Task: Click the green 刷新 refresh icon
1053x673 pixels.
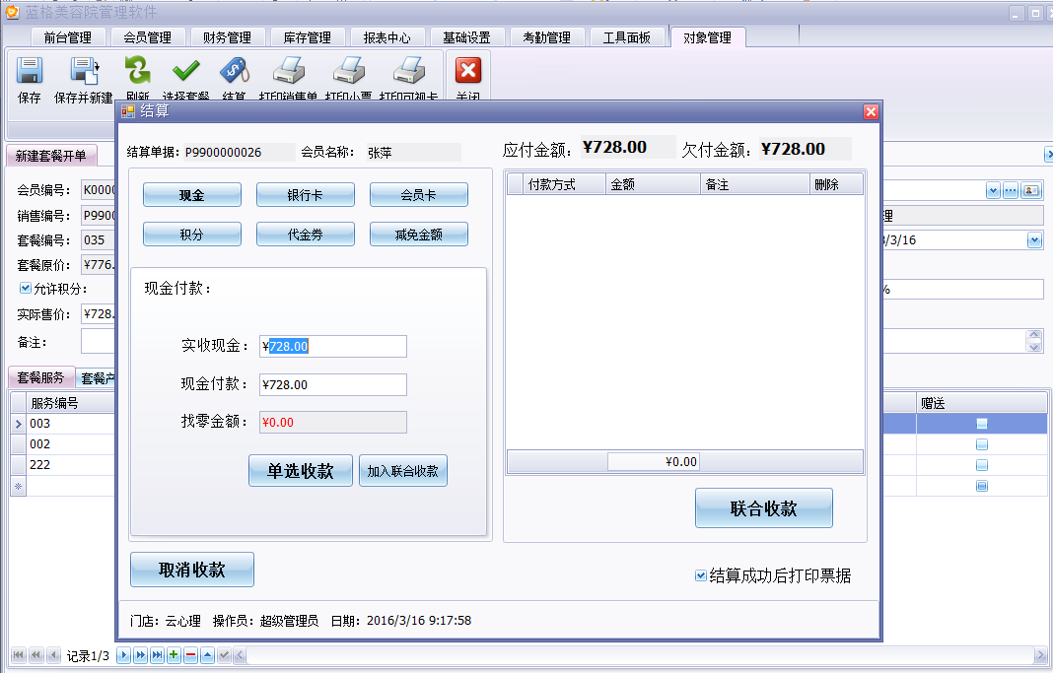Action: [x=137, y=71]
